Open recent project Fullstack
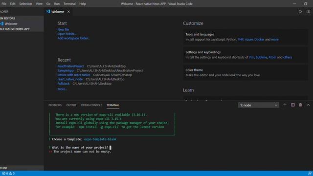This screenshot has width=313, height=176. (64, 84)
